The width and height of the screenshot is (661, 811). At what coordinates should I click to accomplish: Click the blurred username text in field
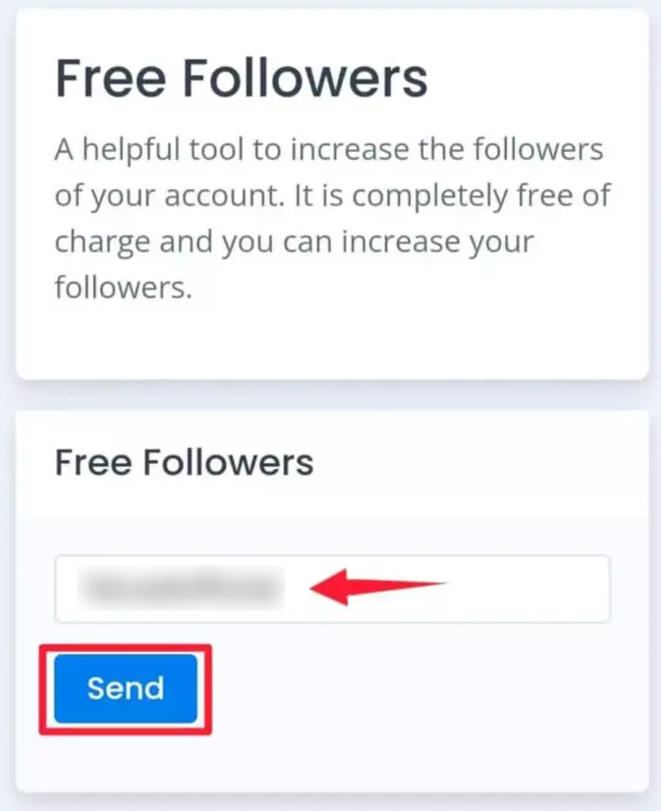point(180,588)
